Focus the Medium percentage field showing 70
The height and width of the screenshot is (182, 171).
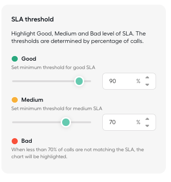point(129,122)
